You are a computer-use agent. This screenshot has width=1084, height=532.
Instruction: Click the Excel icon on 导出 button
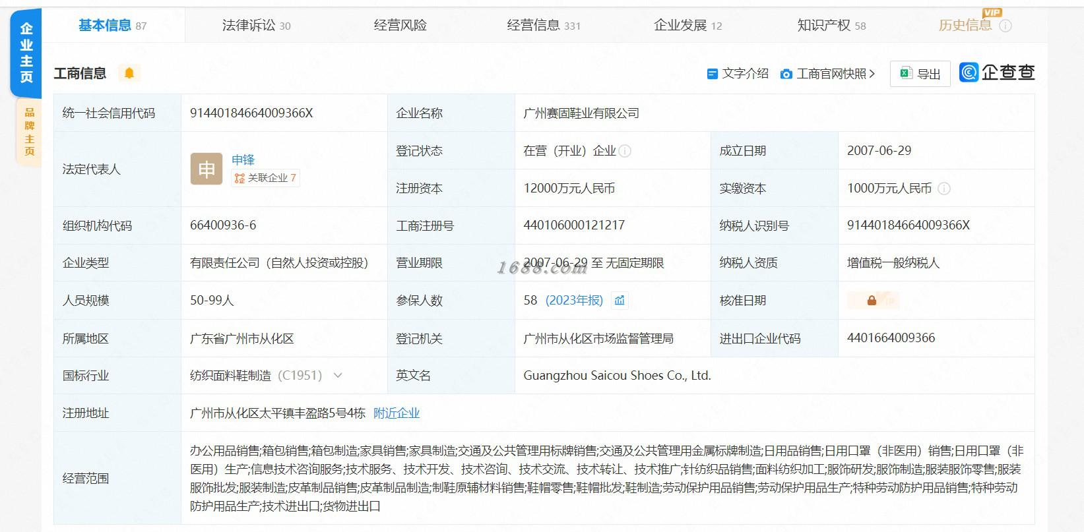click(x=906, y=73)
